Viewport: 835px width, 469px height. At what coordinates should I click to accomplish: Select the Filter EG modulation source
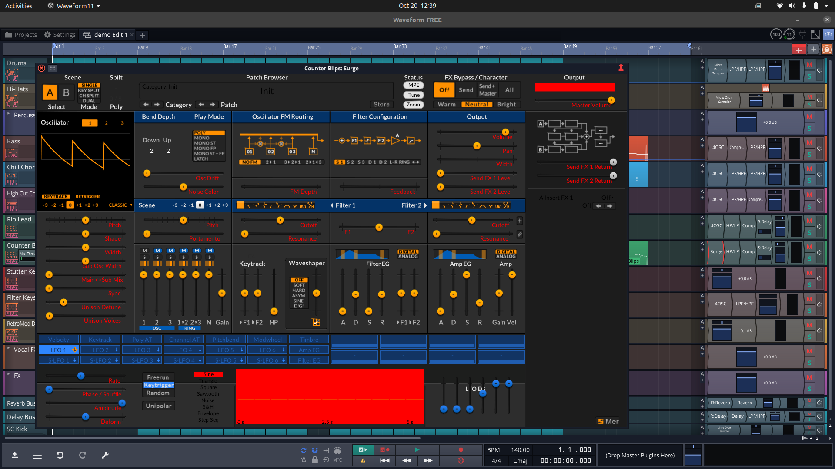tap(309, 360)
